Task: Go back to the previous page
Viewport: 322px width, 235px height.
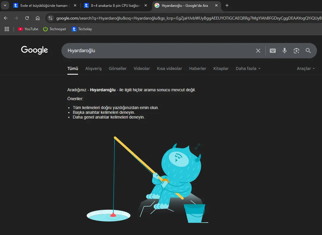Action: (6, 18)
